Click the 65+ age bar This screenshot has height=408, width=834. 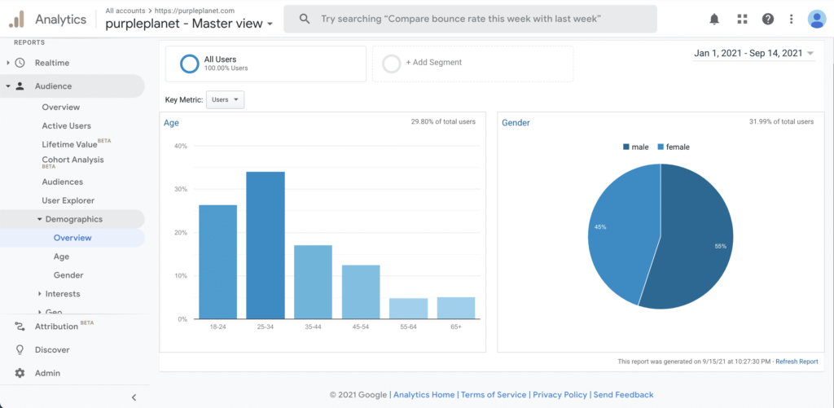click(456, 308)
